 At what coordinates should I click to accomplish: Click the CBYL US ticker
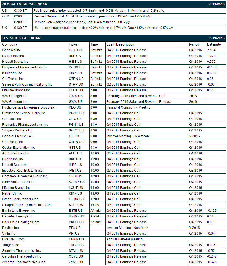(x=76, y=256)
